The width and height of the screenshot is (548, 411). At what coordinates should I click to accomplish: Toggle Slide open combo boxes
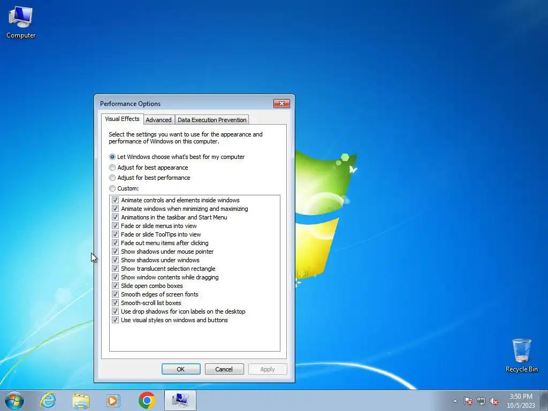[116, 286]
